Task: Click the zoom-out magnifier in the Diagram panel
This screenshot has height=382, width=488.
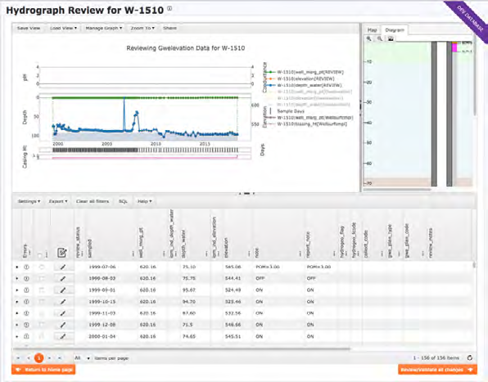Action: coord(380,38)
